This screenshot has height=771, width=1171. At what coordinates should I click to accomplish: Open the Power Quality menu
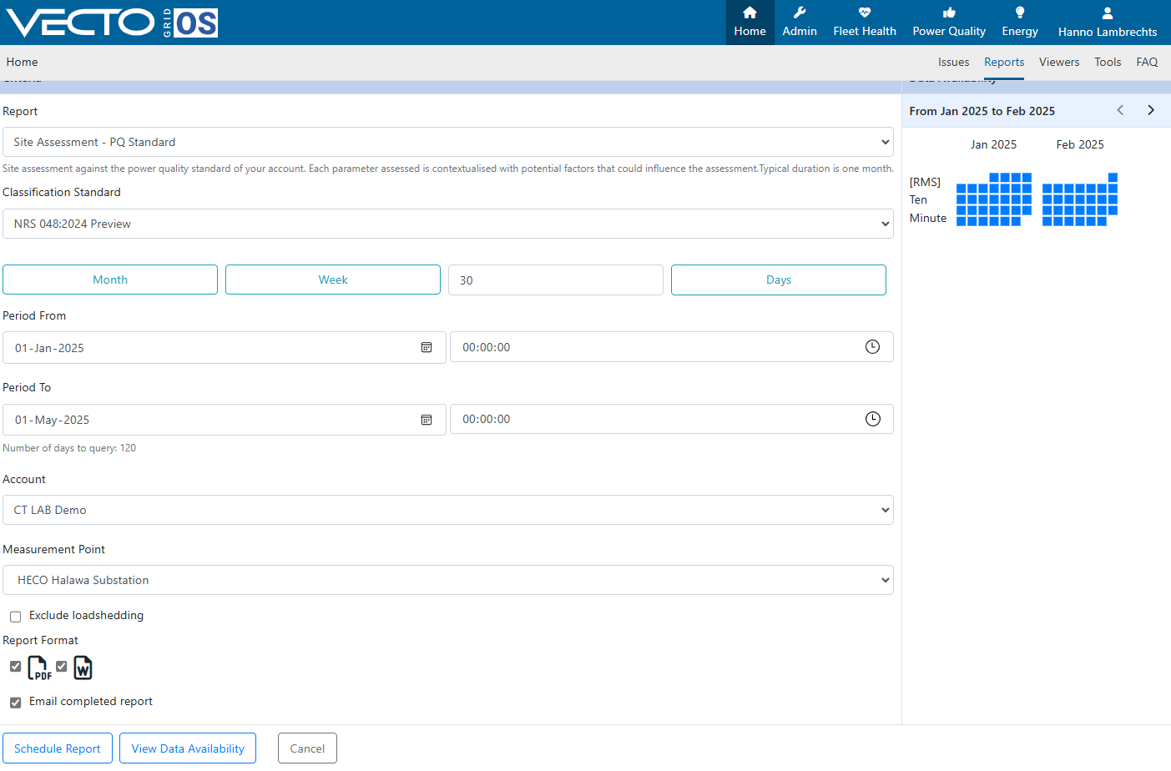point(949,23)
